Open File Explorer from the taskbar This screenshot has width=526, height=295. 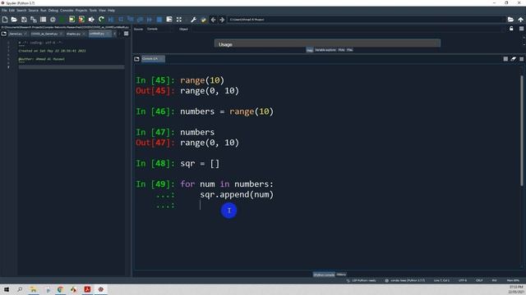pyautogui.click(x=33, y=289)
